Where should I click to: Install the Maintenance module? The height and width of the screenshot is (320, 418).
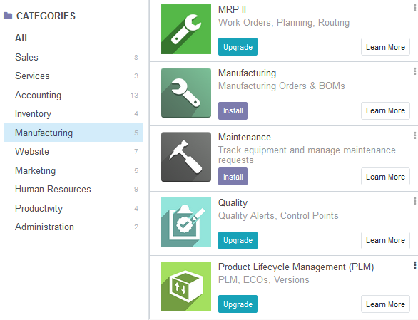233,176
